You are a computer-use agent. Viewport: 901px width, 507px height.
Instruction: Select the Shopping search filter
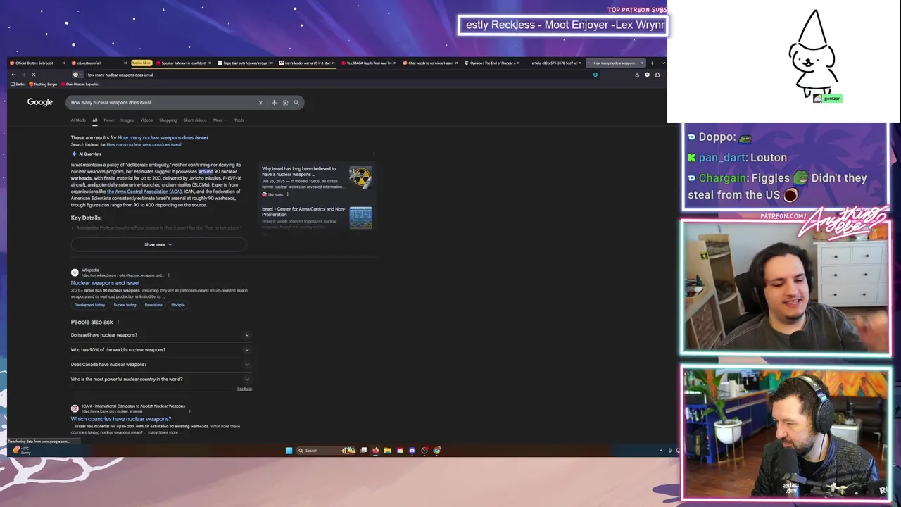[168, 120]
